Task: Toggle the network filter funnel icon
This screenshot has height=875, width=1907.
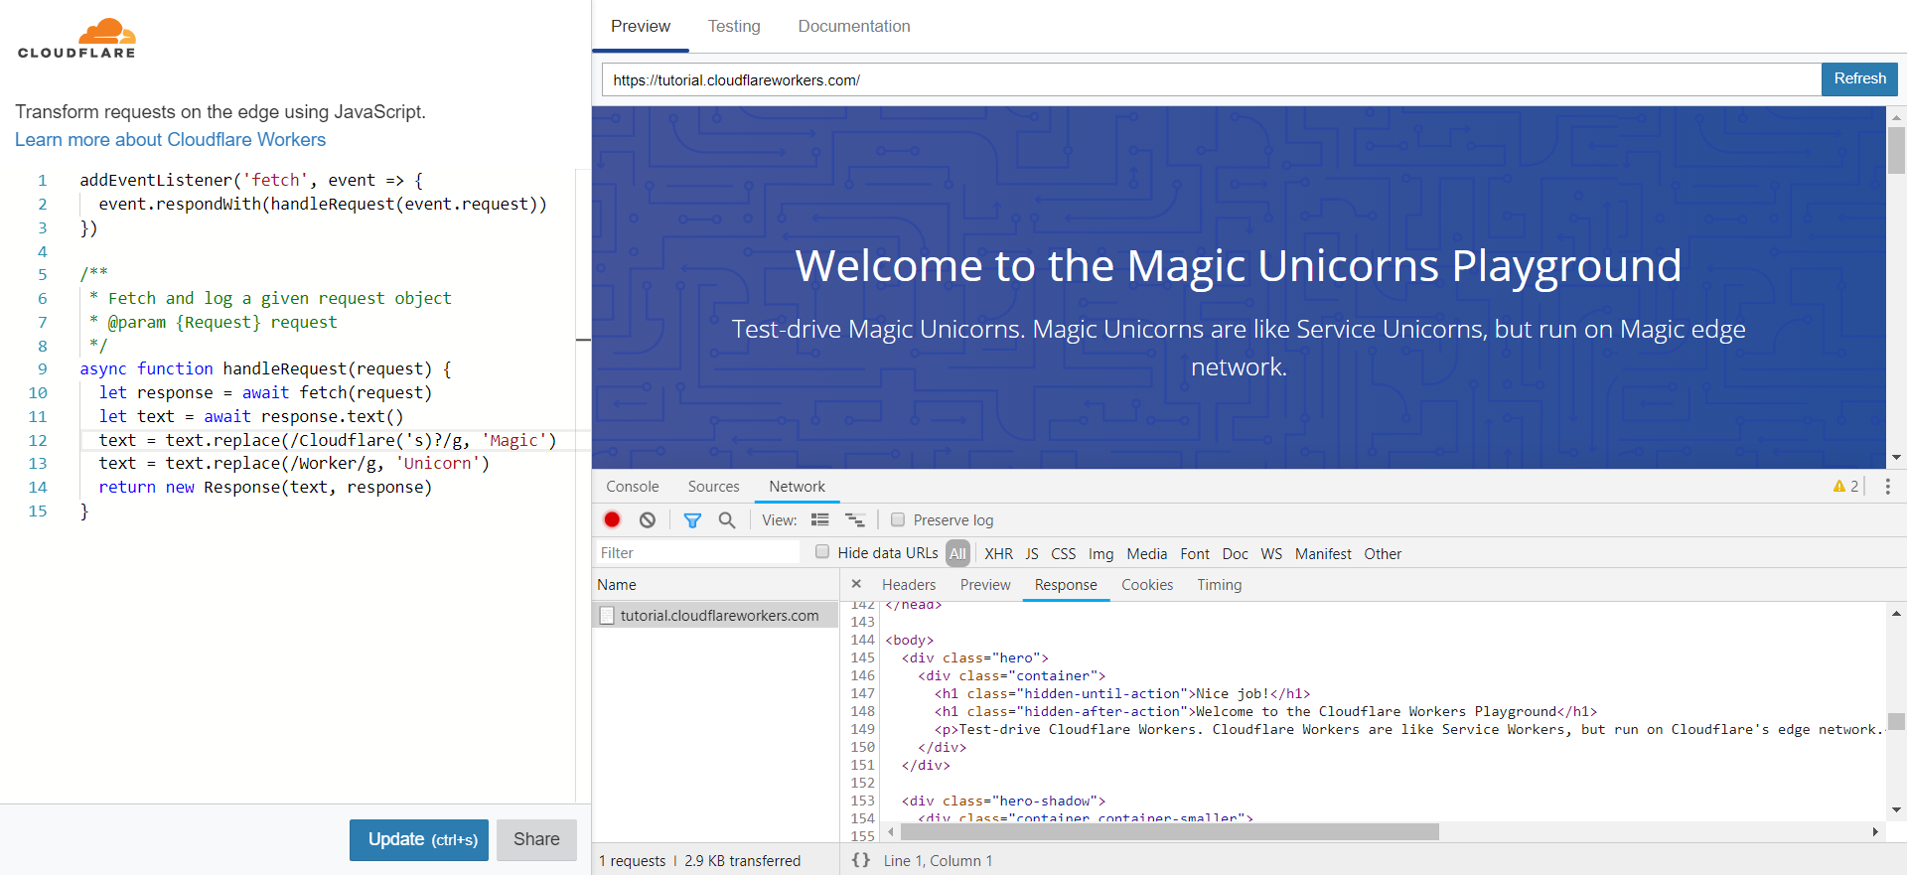Action: (692, 519)
